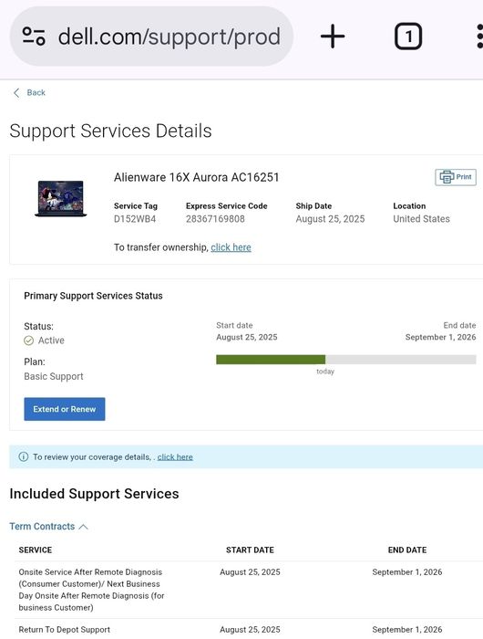Print the support services details

tap(456, 177)
